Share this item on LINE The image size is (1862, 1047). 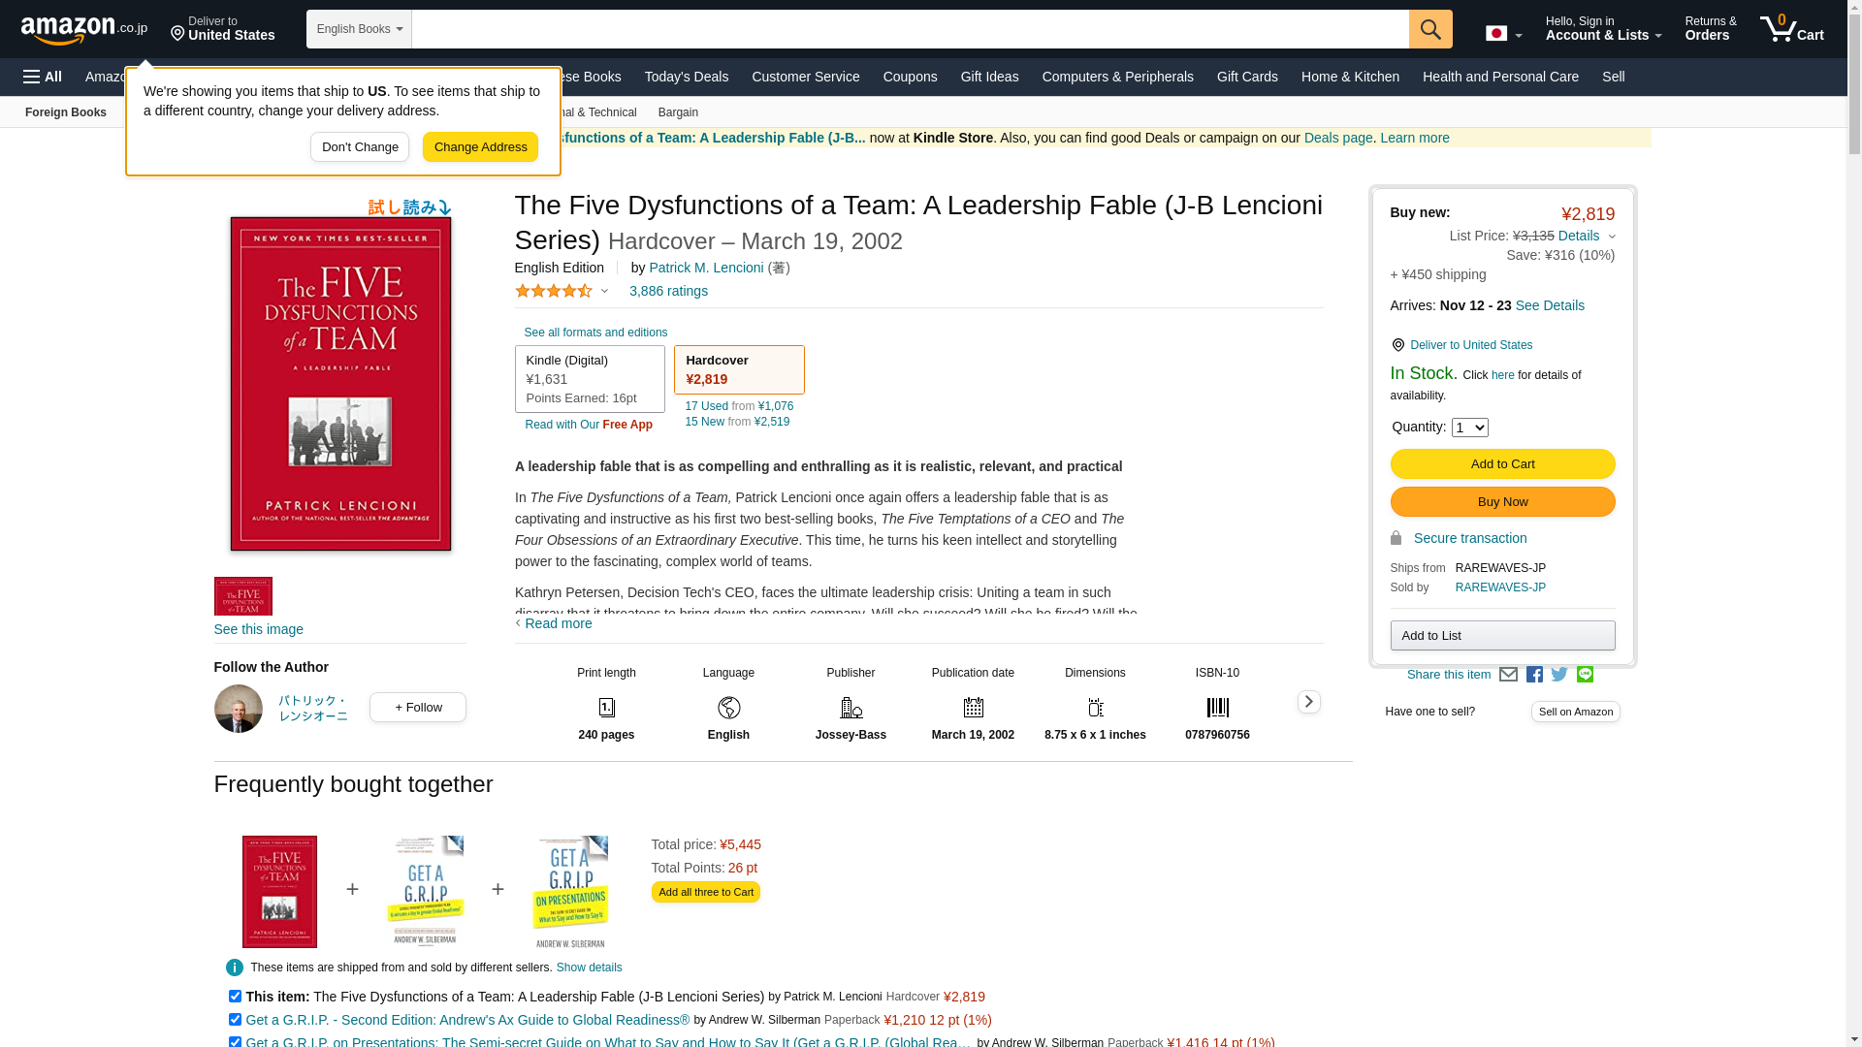pos(1585,675)
